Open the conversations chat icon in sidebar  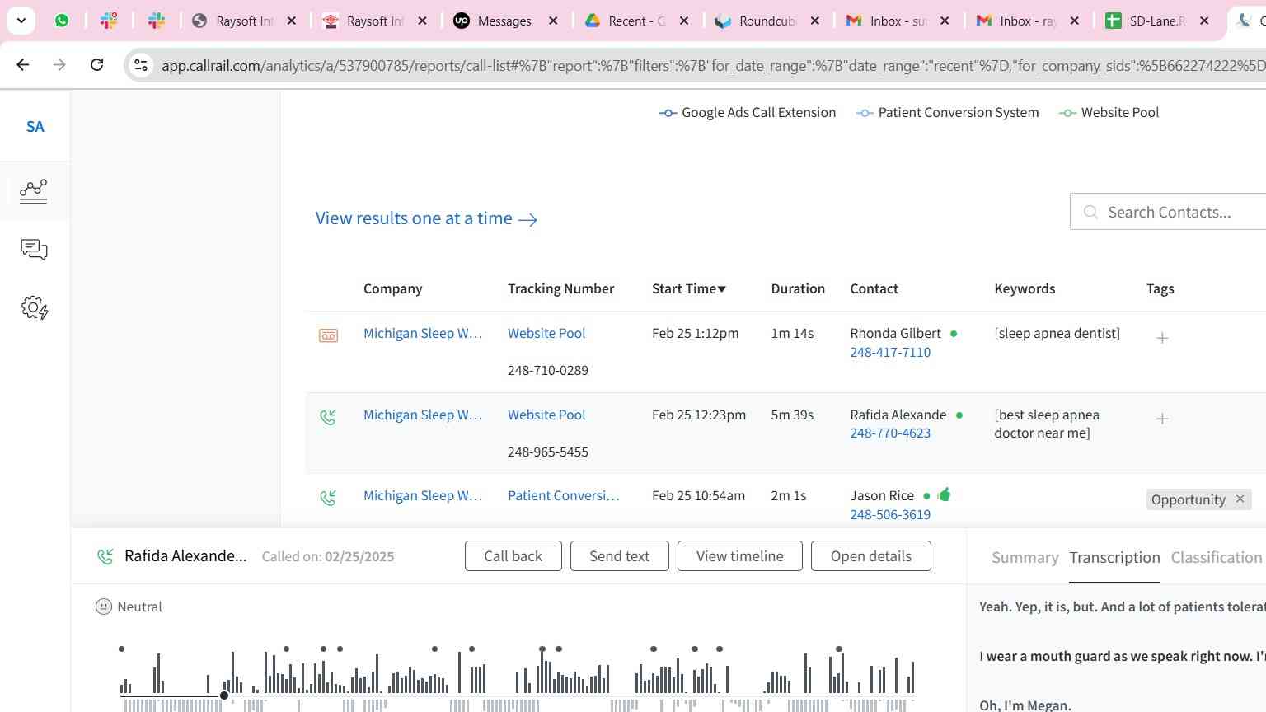tap(34, 250)
